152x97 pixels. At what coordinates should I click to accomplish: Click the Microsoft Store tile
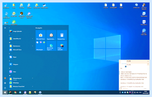pyautogui.click(x=41, y=35)
